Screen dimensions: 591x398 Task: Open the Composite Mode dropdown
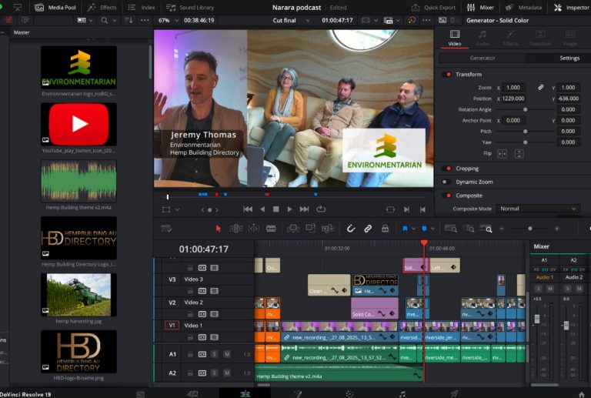click(537, 209)
